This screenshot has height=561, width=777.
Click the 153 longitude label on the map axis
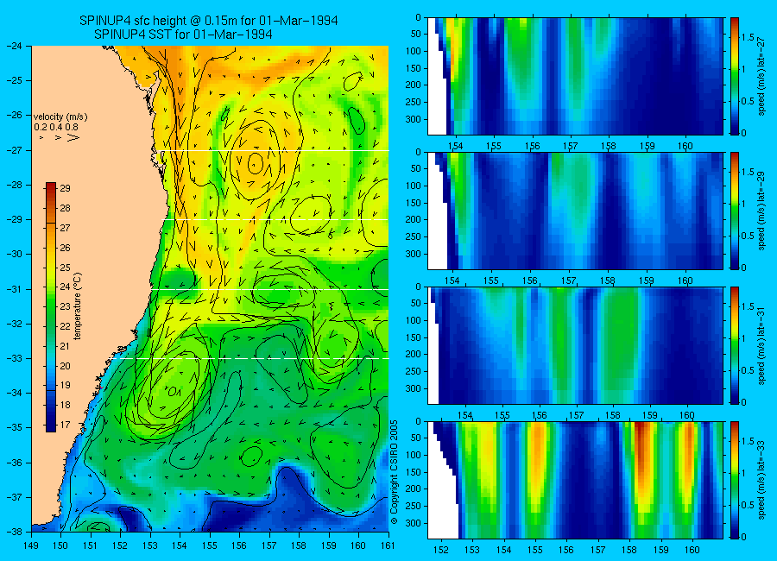(x=150, y=545)
